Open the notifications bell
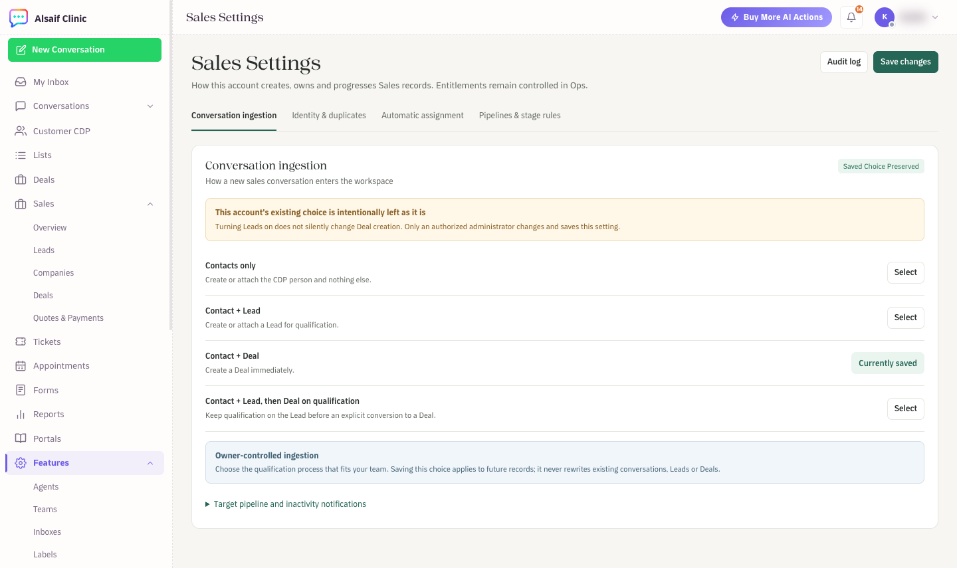This screenshot has height=568, width=957. 851,17
